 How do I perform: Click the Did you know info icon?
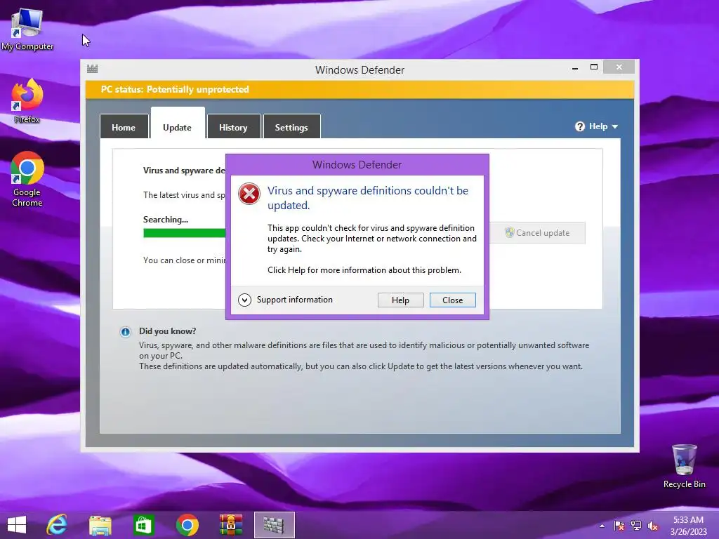click(125, 332)
